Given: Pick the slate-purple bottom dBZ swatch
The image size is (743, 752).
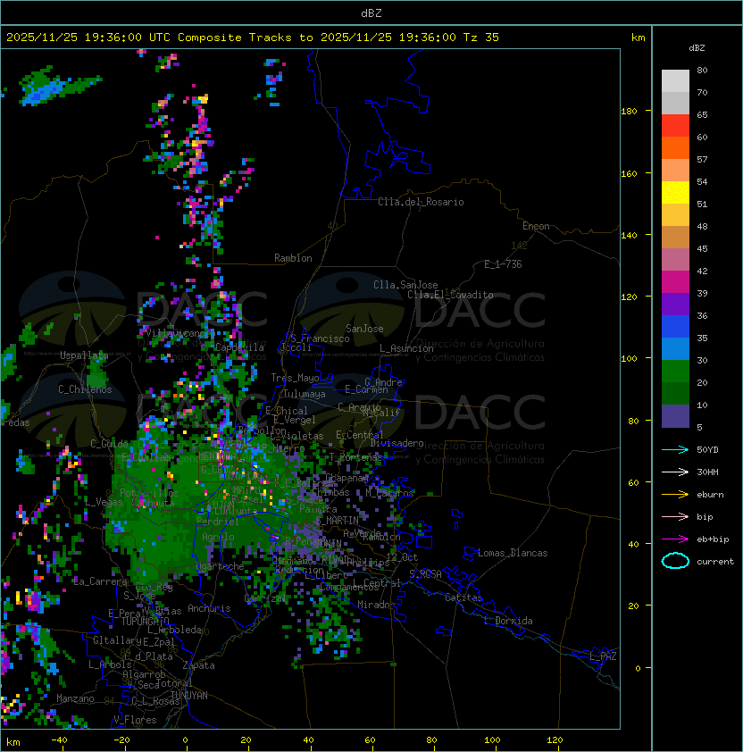Looking at the screenshot, I should click(x=675, y=416).
